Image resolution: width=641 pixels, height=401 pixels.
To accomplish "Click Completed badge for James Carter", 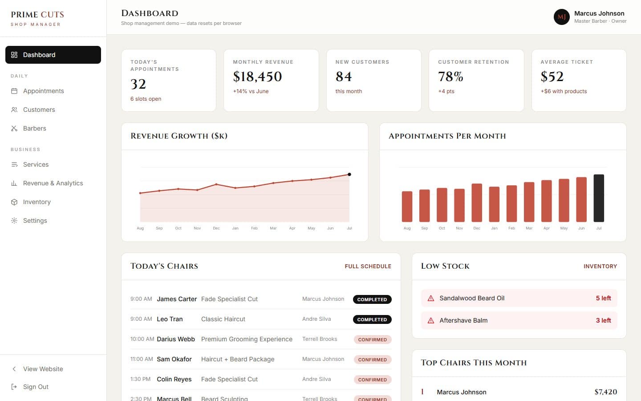I will 372,299.
